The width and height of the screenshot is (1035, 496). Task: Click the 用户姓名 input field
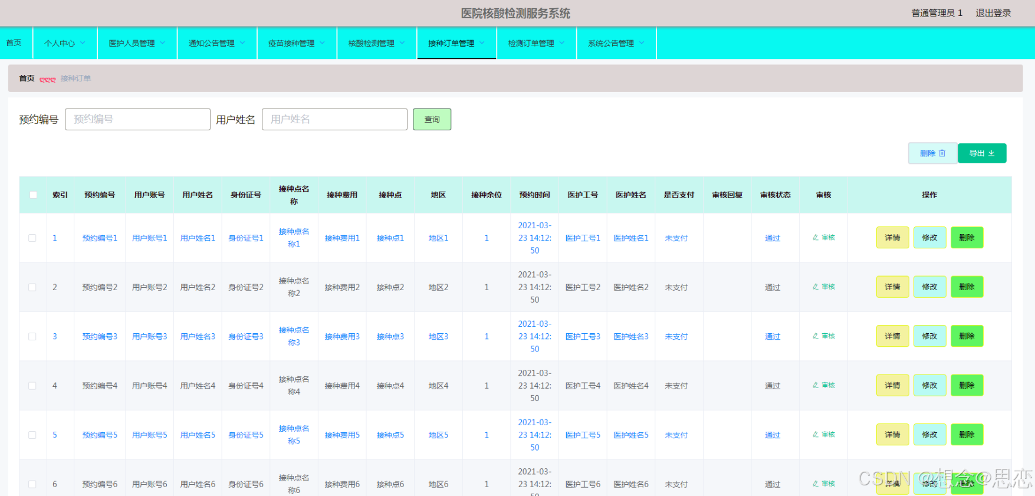pyautogui.click(x=334, y=119)
